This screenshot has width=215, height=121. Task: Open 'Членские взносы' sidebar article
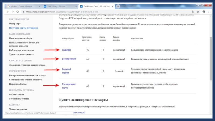coord(18,109)
